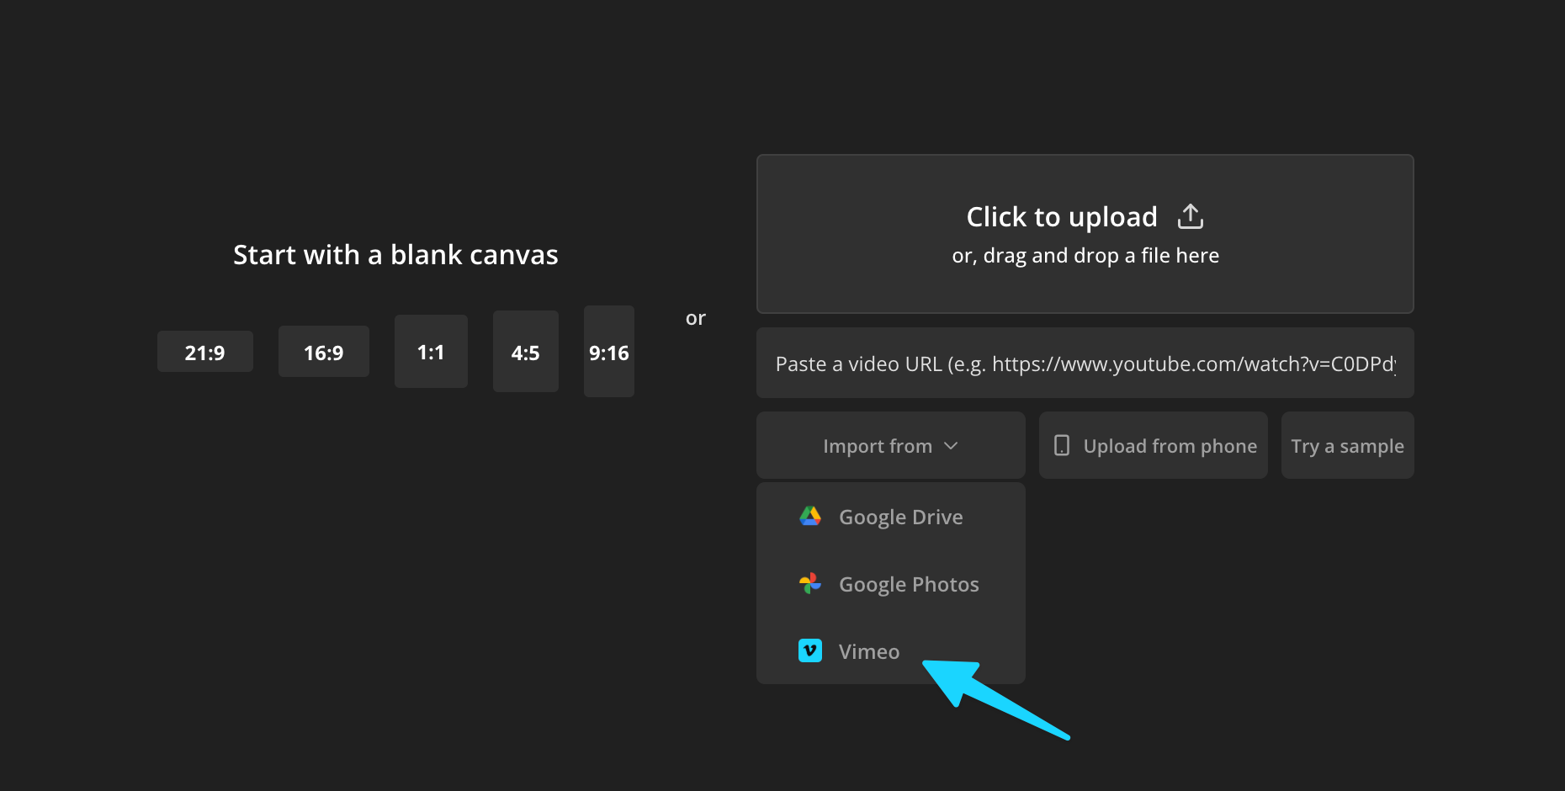Click the upload arrow icon beside Click to upload
Viewport: 1565px width, 791px height.
[x=1190, y=216]
